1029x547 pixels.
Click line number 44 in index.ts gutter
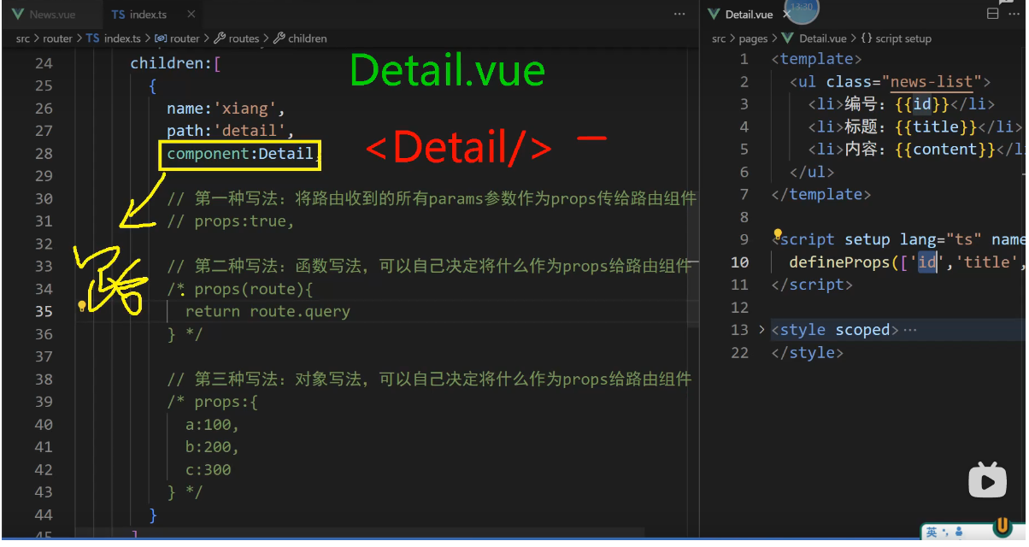[44, 515]
